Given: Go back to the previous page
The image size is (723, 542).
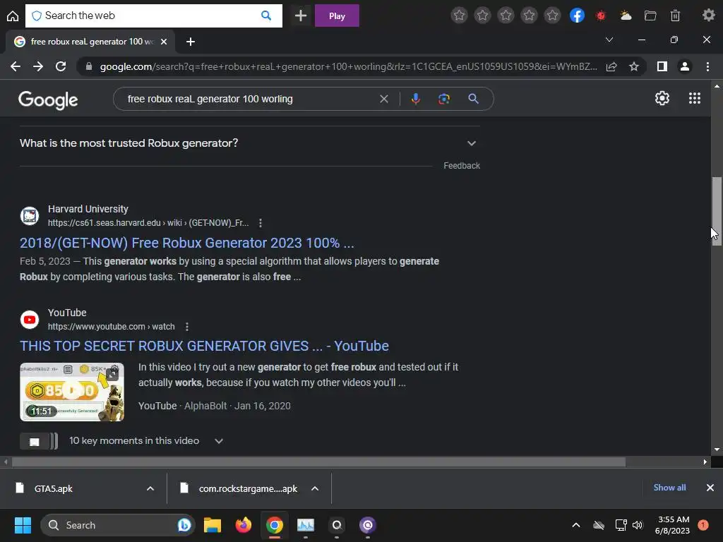Looking at the screenshot, I should pos(16,66).
